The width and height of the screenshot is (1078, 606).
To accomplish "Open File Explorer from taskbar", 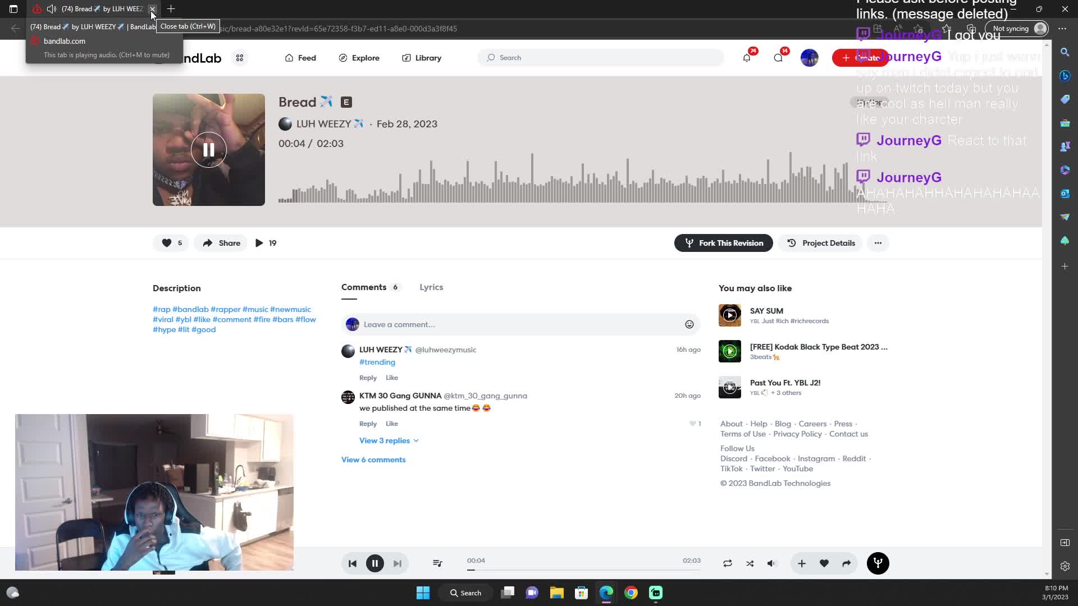I will pos(557,593).
